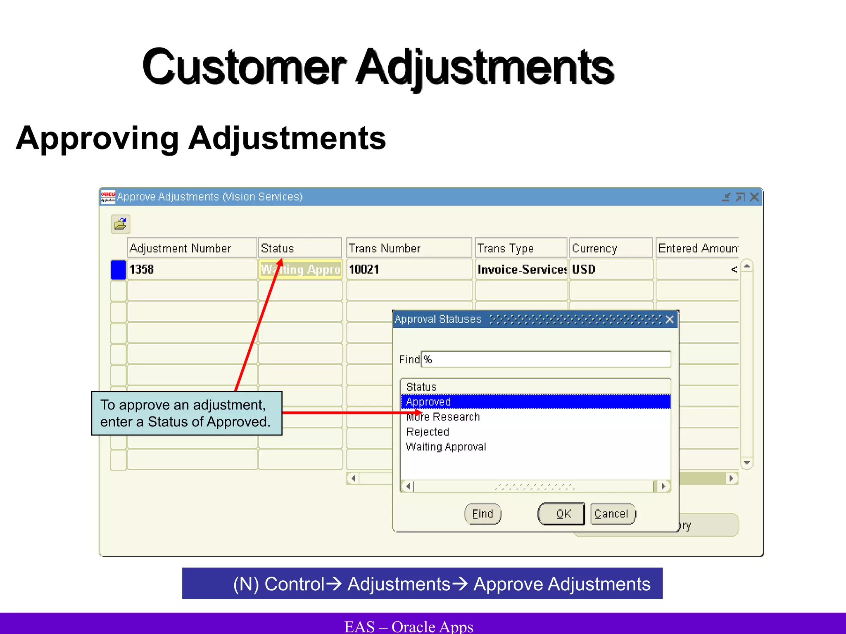Focus the Find text field
This screenshot has width=846, height=634.
tap(546, 359)
